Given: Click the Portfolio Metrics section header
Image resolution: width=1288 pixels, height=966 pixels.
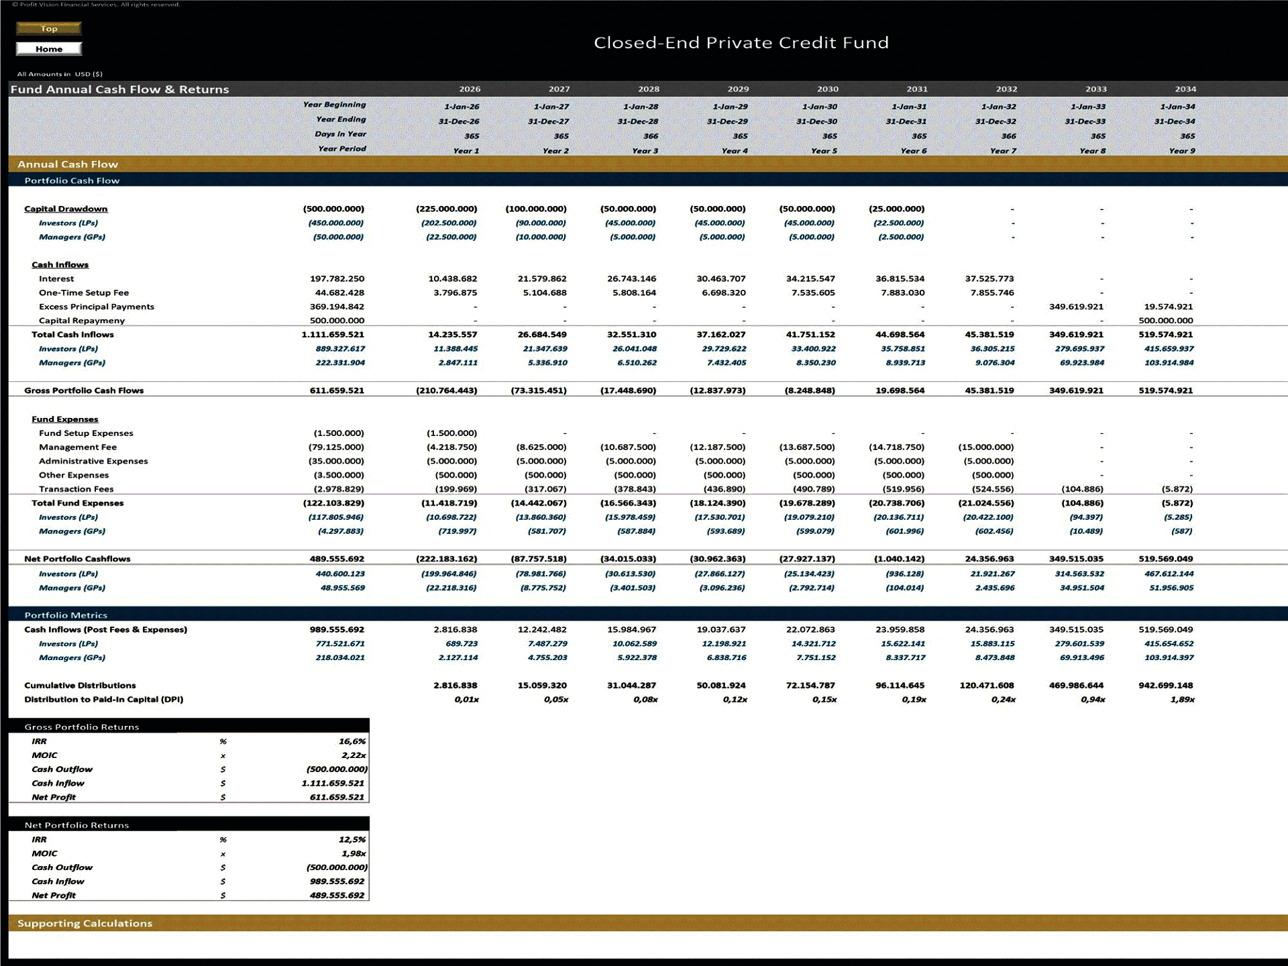Looking at the screenshot, I should click(66, 615).
